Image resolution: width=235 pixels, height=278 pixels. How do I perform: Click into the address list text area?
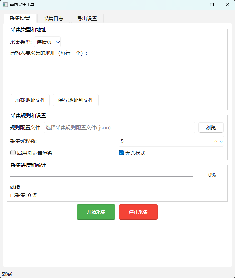[117, 75]
